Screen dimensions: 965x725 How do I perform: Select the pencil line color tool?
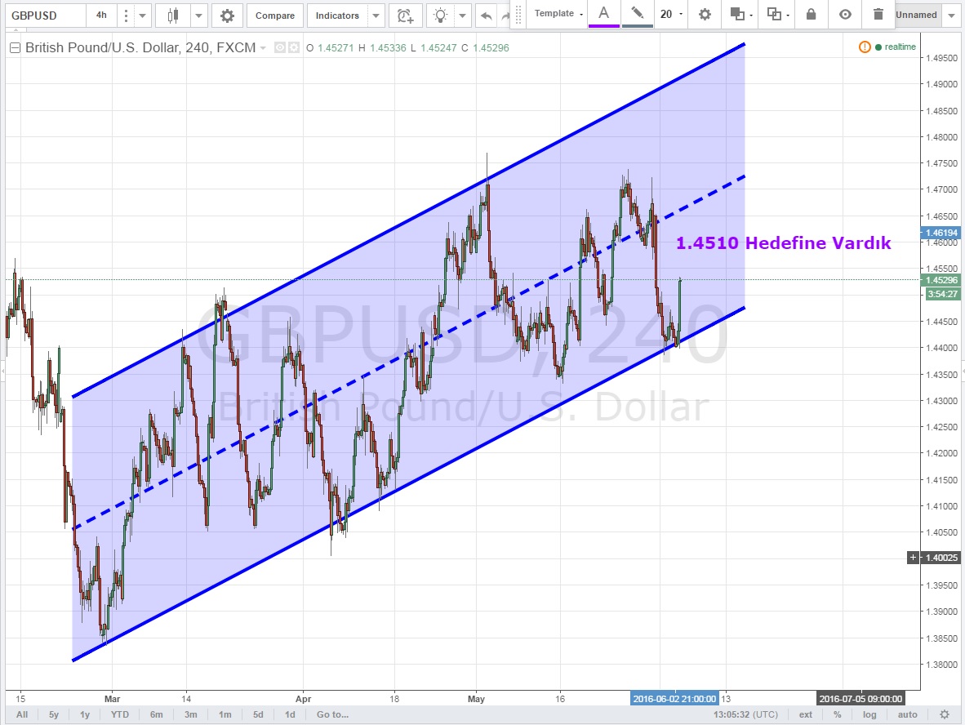637,14
